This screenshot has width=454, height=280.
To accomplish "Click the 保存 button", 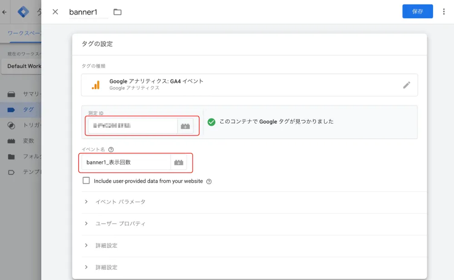I will click(418, 11).
